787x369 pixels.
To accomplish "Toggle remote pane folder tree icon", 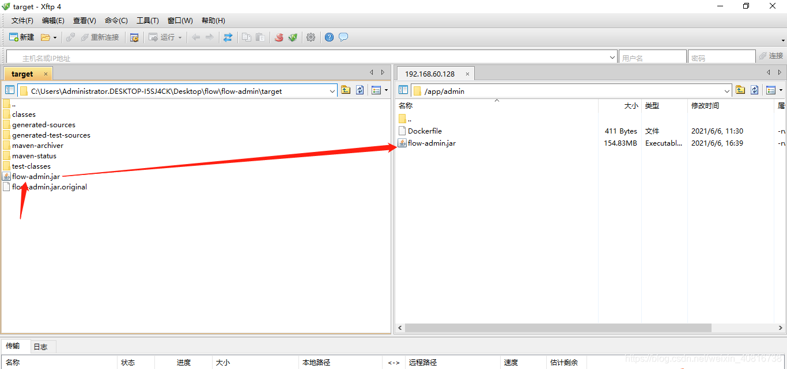I will click(403, 90).
